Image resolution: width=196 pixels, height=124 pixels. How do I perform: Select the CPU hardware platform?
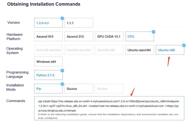coord(140,36)
